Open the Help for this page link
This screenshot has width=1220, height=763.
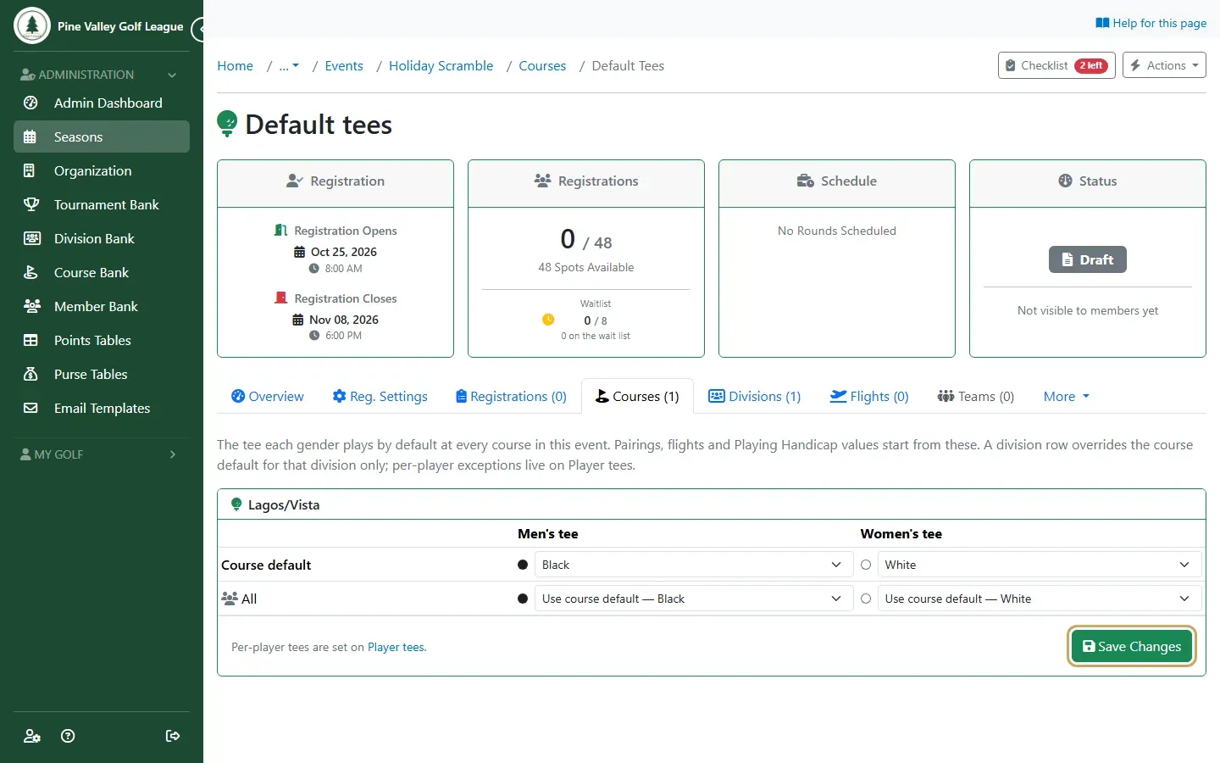pos(1151,23)
